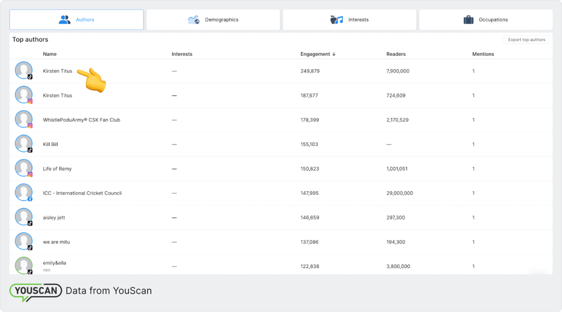The height and width of the screenshot is (312, 562).
Task: Open the Occupations tab
Action: [x=486, y=19]
